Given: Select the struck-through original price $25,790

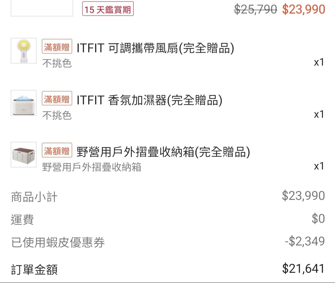Looking at the screenshot, I should tap(255, 9).
